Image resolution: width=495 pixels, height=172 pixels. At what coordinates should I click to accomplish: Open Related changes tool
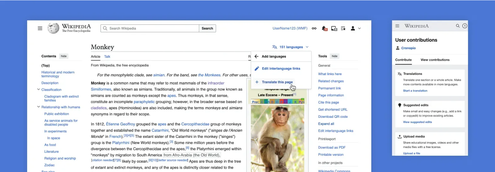point(331,81)
